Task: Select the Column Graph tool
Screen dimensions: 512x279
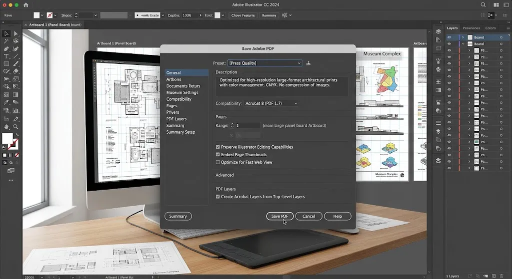Action: 15,110
